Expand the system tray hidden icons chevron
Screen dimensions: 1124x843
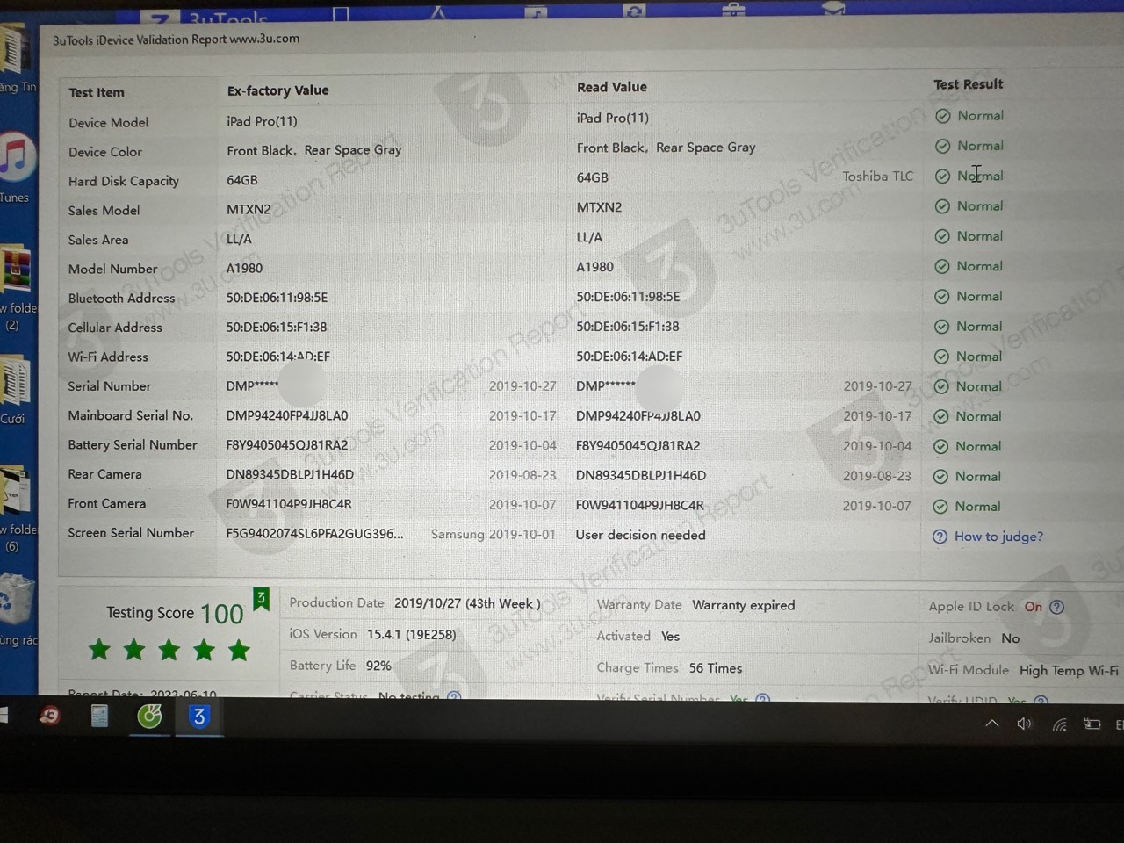(x=991, y=724)
